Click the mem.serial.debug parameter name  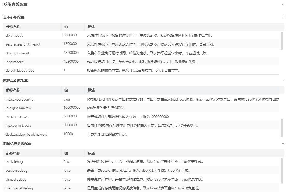click(x=19, y=188)
